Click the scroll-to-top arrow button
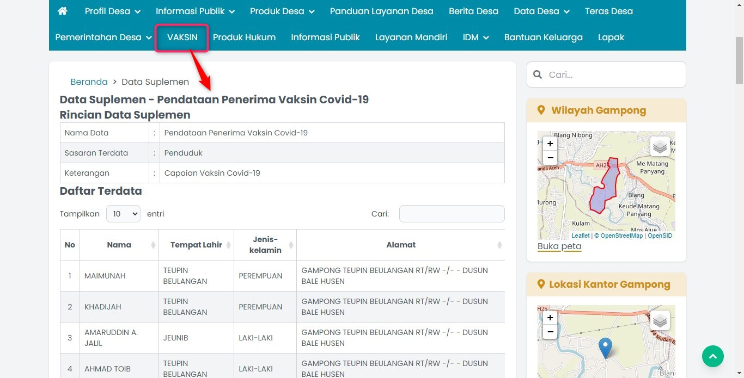This screenshot has width=744, height=378. pos(712,356)
